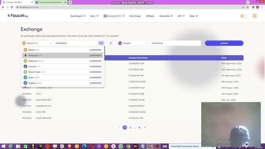265x149 pixels.
Task: Click the Dogecoin coin icon
Action: (25, 61)
